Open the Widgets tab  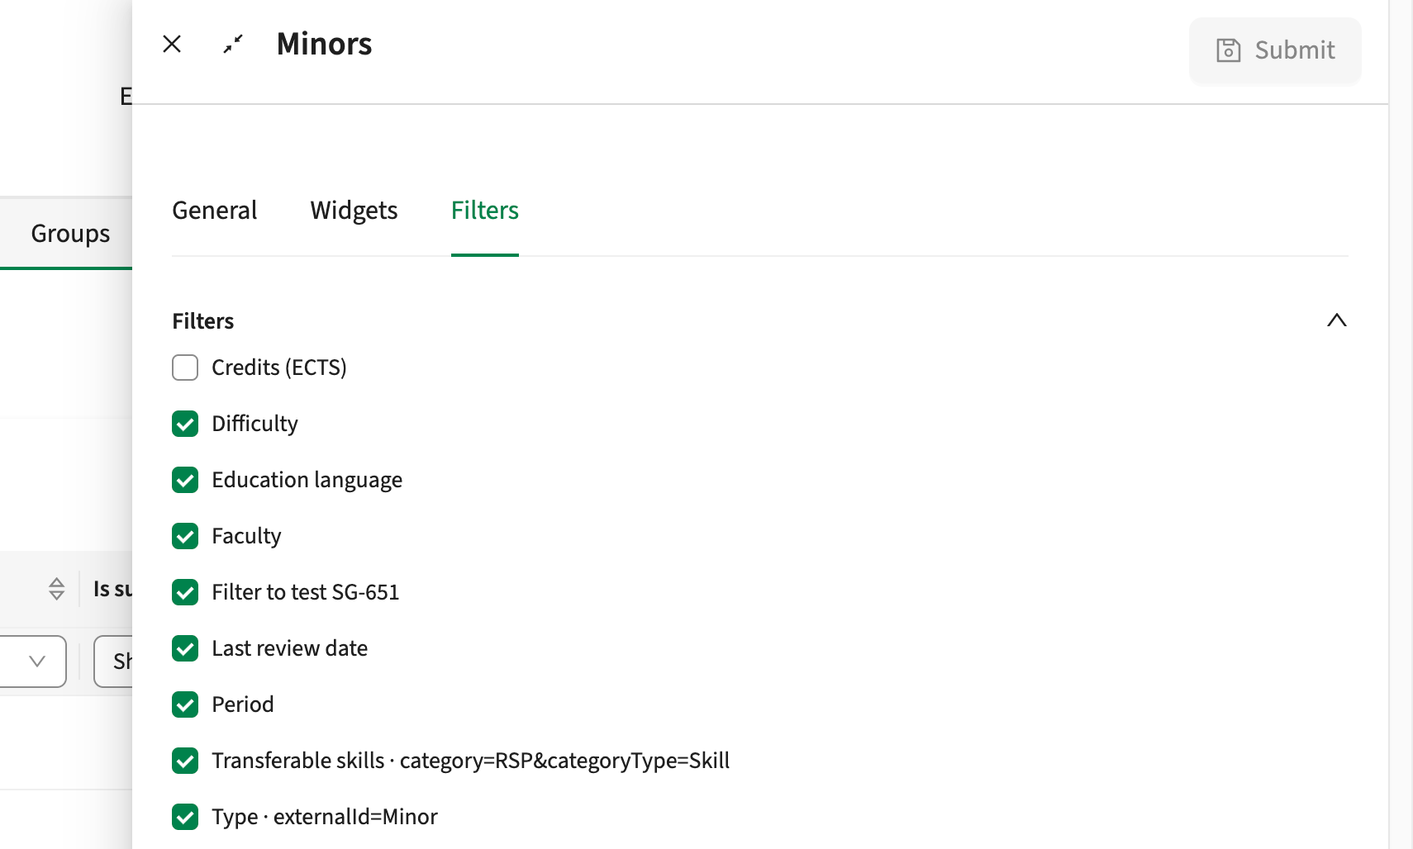pos(354,211)
